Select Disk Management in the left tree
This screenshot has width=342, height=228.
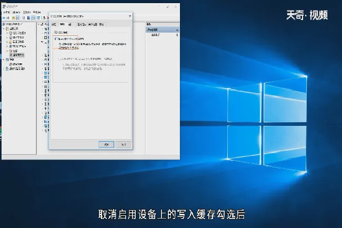17,64
